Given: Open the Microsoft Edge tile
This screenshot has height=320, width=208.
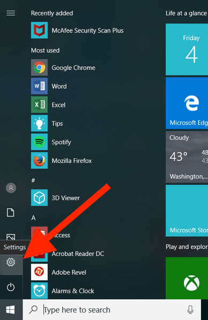Looking at the screenshot, I should (x=187, y=103).
